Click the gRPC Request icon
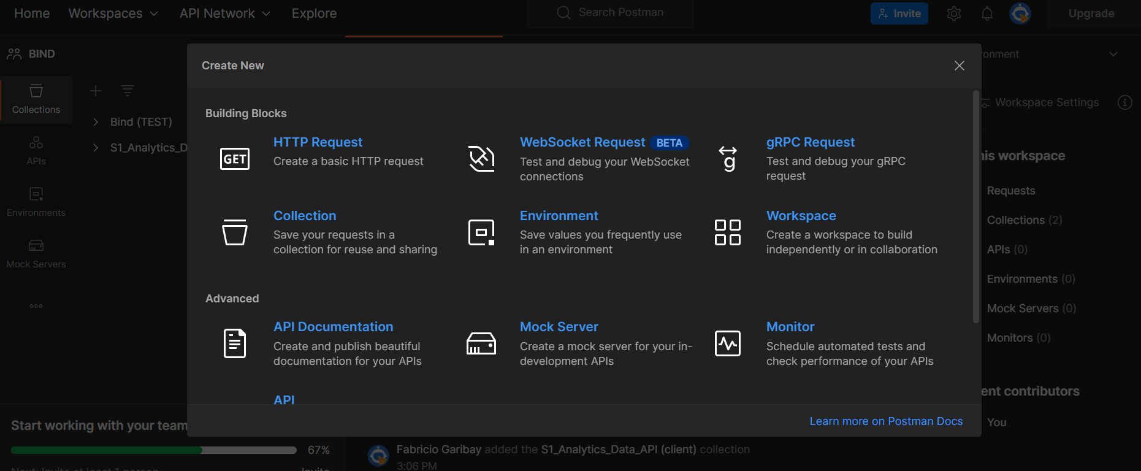 (x=728, y=159)
